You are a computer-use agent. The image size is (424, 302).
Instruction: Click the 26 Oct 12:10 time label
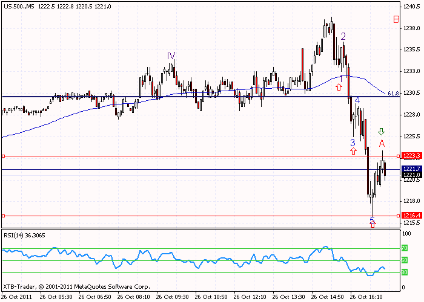click(x=250, y=297)
